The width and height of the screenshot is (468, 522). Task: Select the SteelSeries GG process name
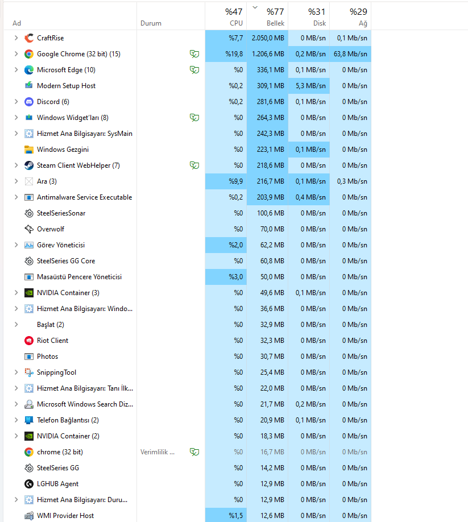tap(58, 468)
